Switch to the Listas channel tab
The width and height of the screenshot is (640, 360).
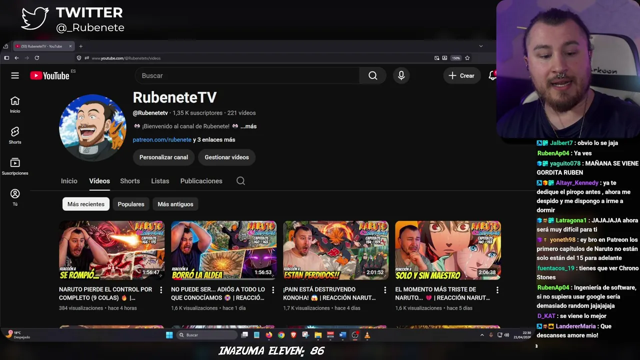click(160, 181)
